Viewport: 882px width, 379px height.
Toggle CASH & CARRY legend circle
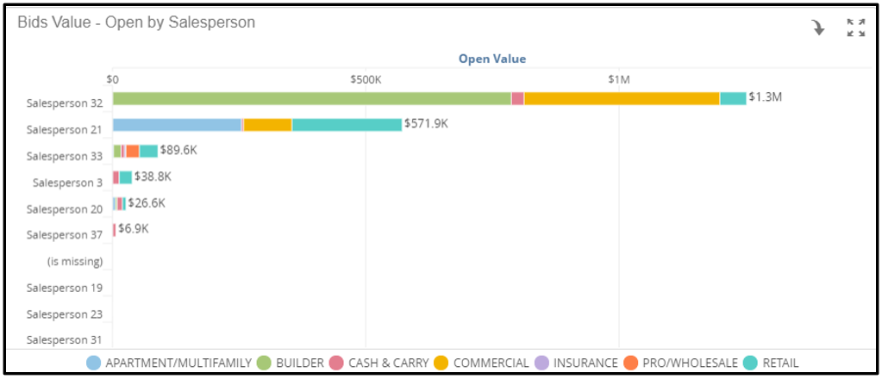336,363
